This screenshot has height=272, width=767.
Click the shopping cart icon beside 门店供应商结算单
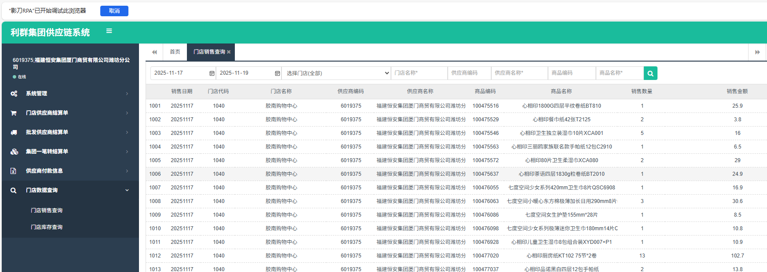tap(14, 113)
